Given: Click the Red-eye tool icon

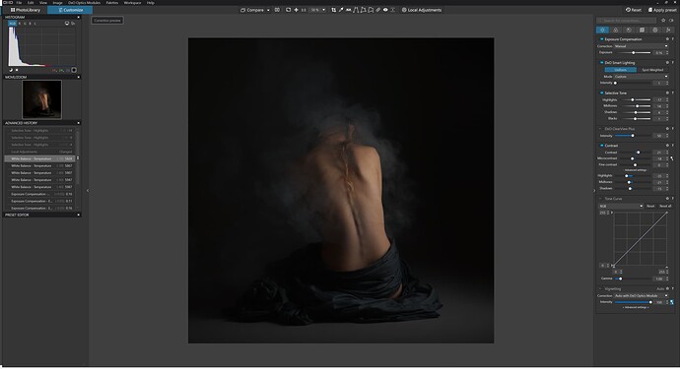Looking at the screenshot, I should pyautogui.click(x=385, y=10).
